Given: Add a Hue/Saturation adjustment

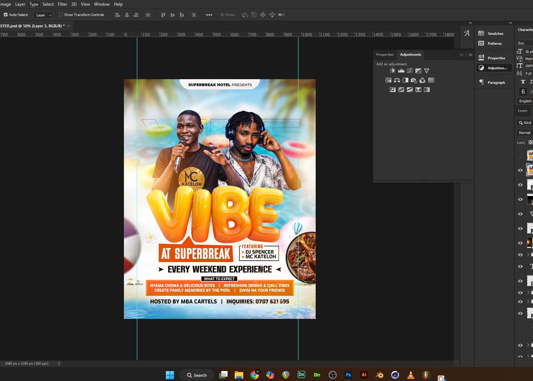Looking at the screenshot, I should click(388, 80).
